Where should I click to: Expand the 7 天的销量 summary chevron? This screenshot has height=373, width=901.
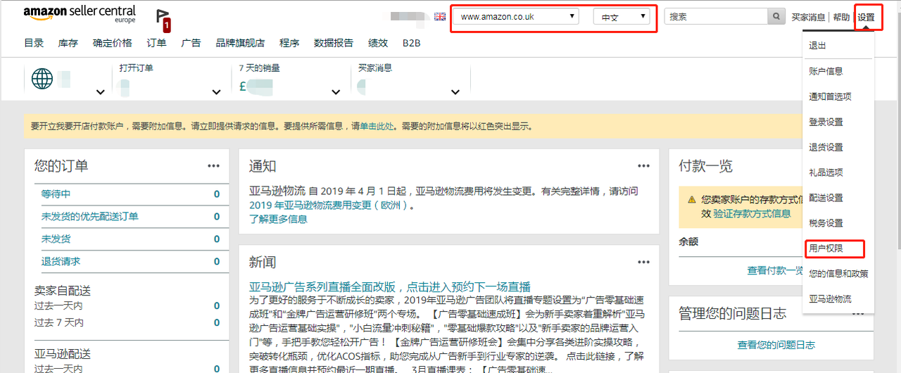pos(336,92)
